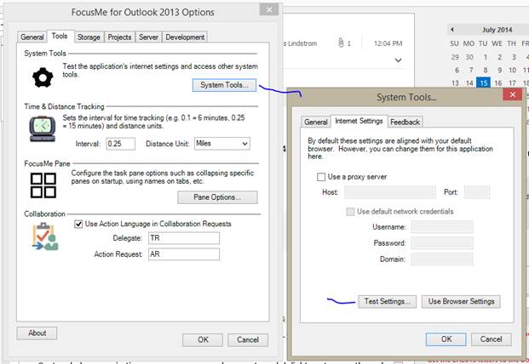Toggle Use Action Language in Collaboration Requests
529x364 pixels.
(78, 224)
